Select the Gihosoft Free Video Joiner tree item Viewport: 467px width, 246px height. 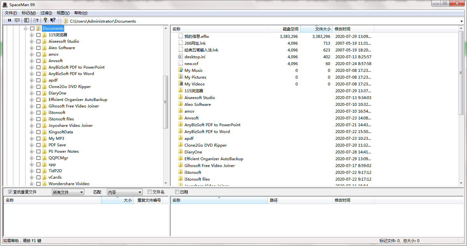click(74, 106)
